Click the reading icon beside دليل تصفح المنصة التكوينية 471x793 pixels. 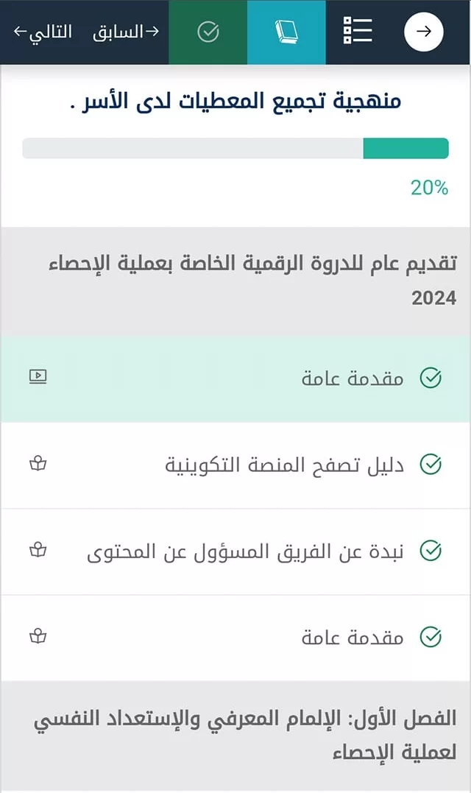pyautogui.click(x=38, y=465)
